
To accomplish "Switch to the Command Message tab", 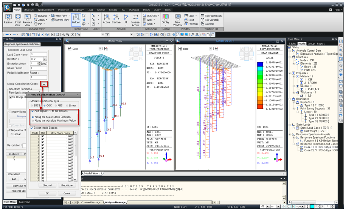I will pyautogui.click(x=90, y=202).
